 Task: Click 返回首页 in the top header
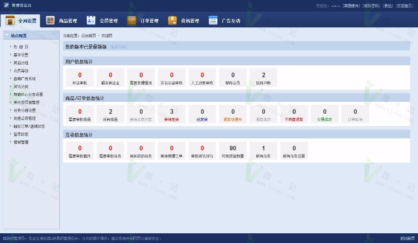405,6
